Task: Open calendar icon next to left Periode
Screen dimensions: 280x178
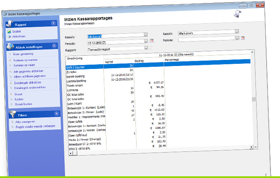Action: pos(152,43)
